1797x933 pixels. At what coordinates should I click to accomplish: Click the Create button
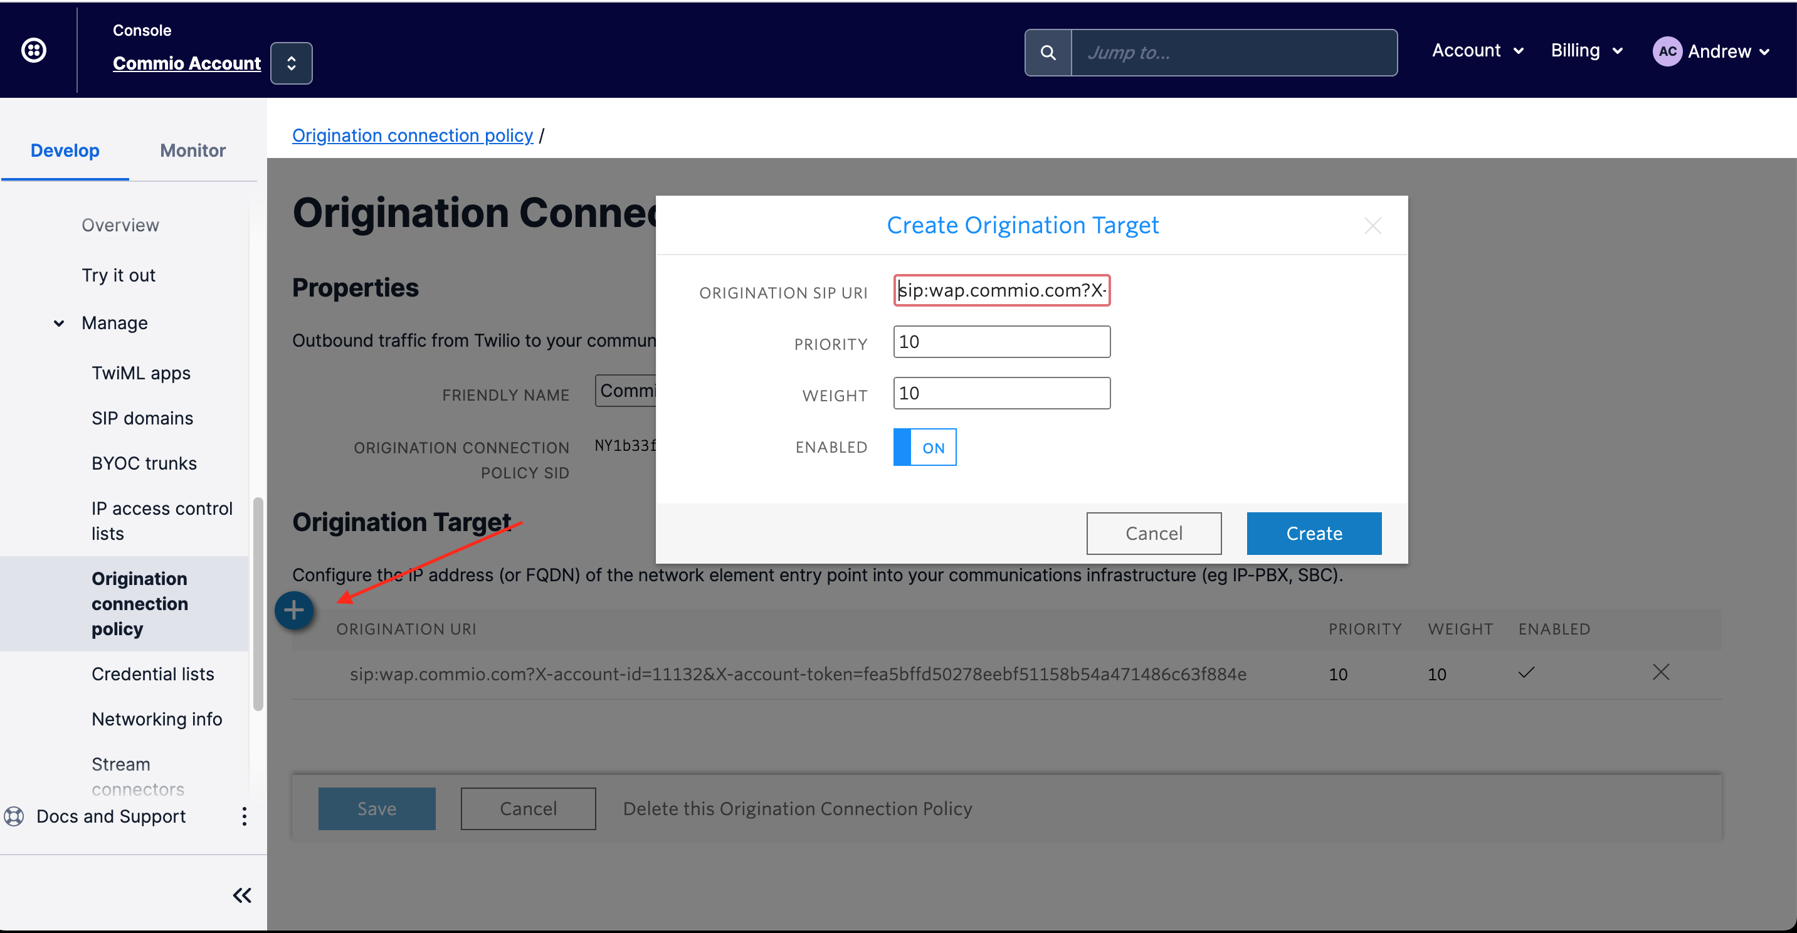coord(1314,533)
